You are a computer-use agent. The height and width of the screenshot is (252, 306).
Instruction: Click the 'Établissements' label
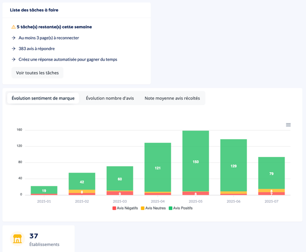pyautogui.click(x=44, y=244)
